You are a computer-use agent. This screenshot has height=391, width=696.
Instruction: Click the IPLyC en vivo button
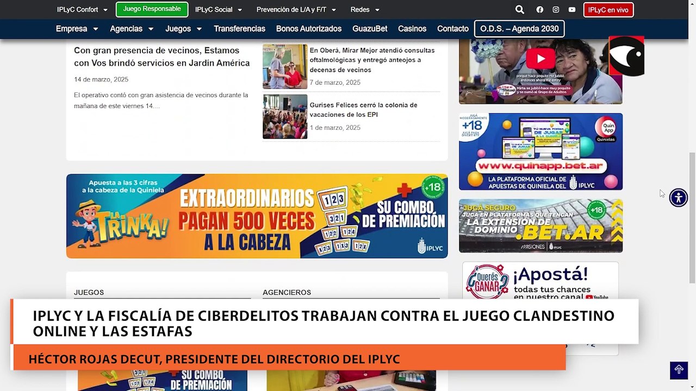(x=608, y=10)
